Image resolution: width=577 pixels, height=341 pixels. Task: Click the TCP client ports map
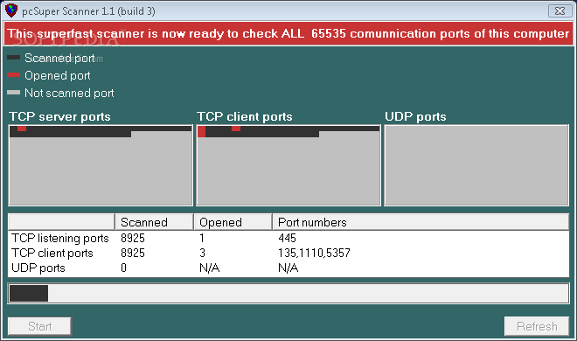pyautogui.click(x=288, y=165)
